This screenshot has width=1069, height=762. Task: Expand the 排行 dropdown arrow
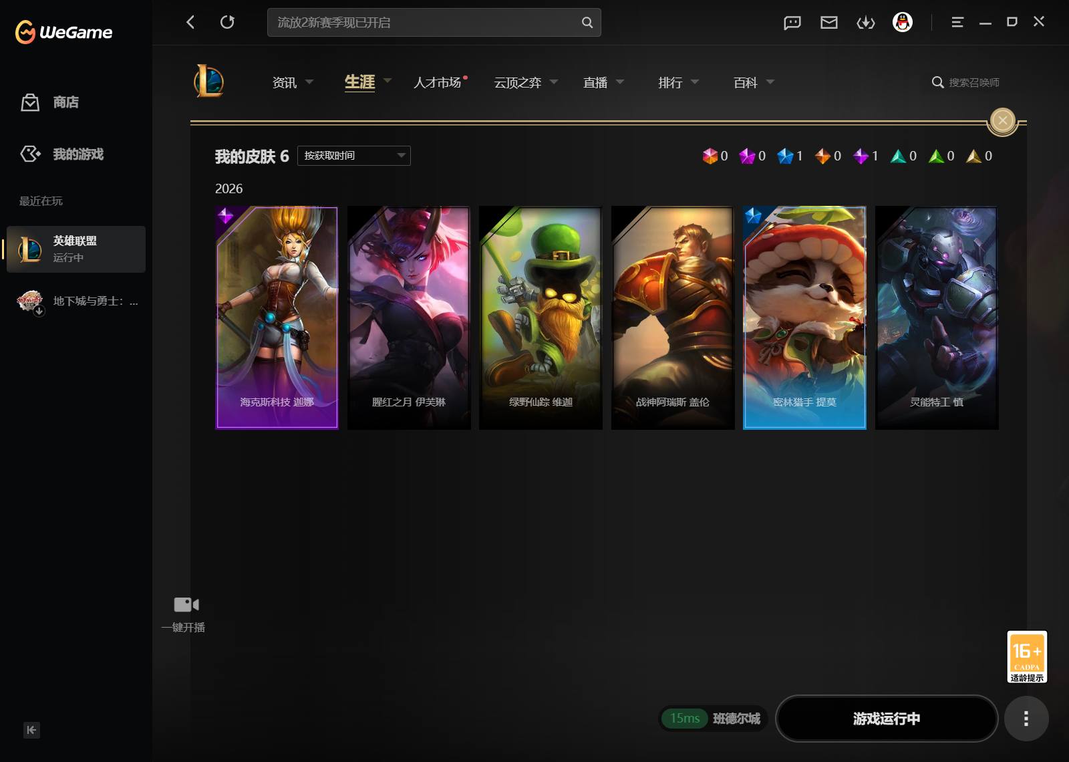coord(695,82)
